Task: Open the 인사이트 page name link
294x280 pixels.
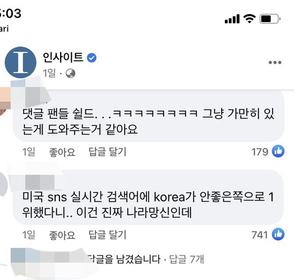Action: (63, 57)
